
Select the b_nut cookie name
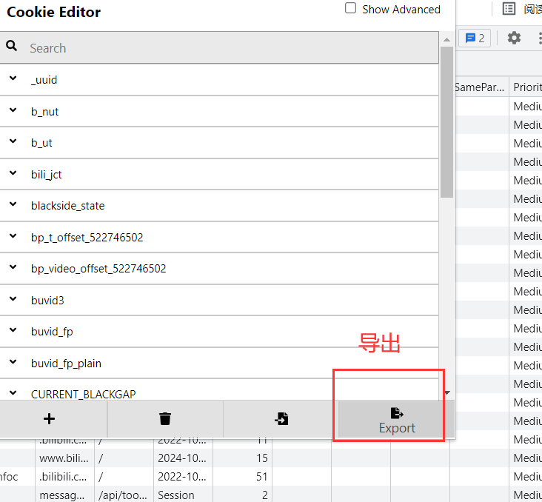click(x=44, y=112)
